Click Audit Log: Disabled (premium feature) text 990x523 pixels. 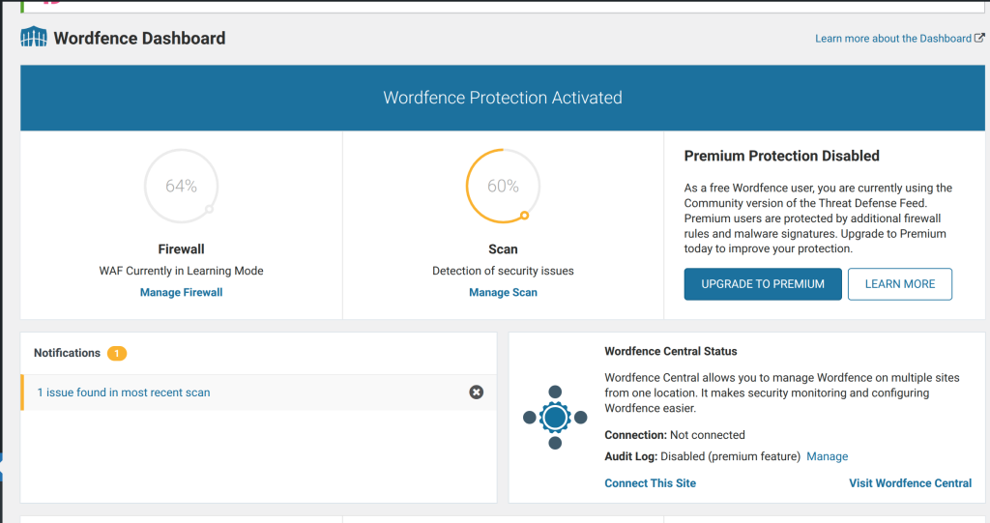pyautogui.click(x=702, y=456)
